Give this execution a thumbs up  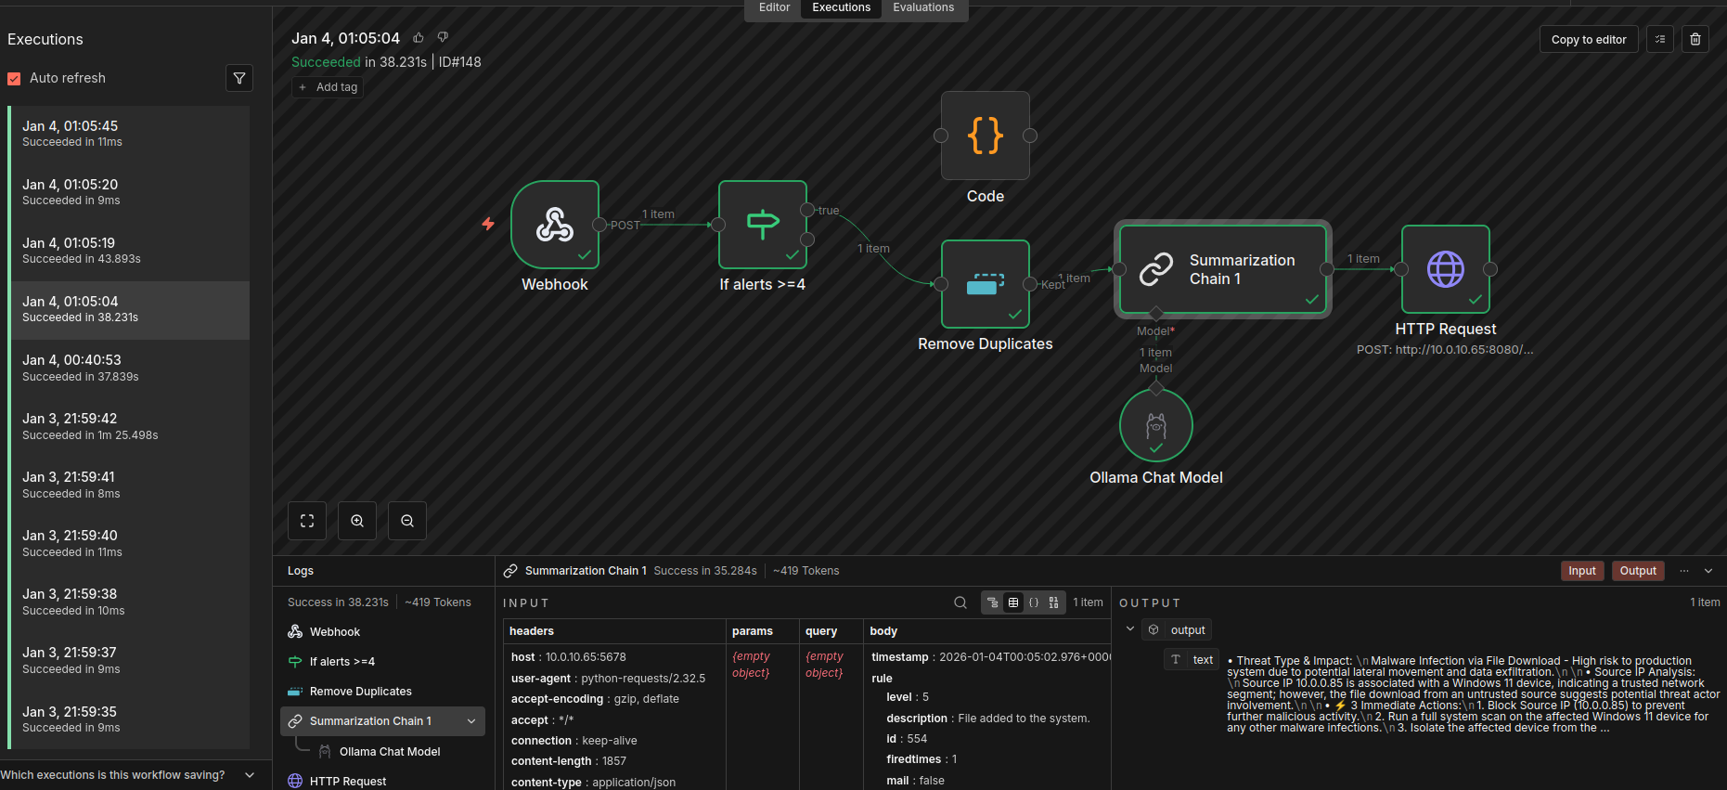tap(419, 38)
